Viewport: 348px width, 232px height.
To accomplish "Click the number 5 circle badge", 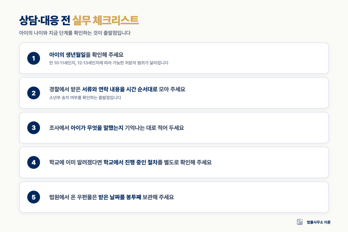I will (33, 197).
